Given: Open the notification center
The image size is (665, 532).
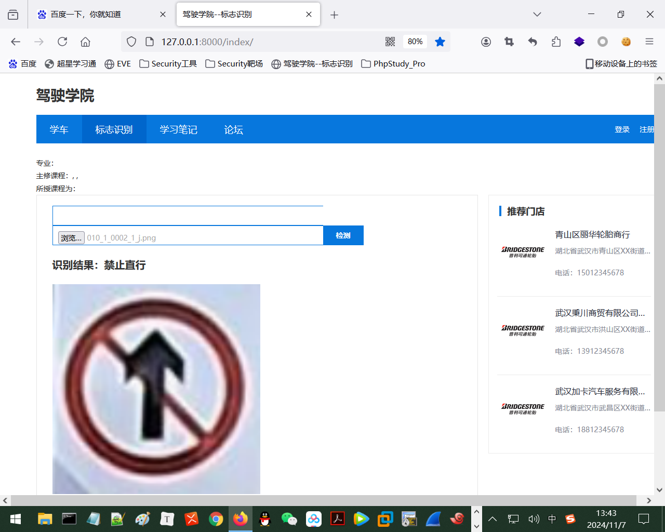Looking at the screenshot, I should point(644,519).
